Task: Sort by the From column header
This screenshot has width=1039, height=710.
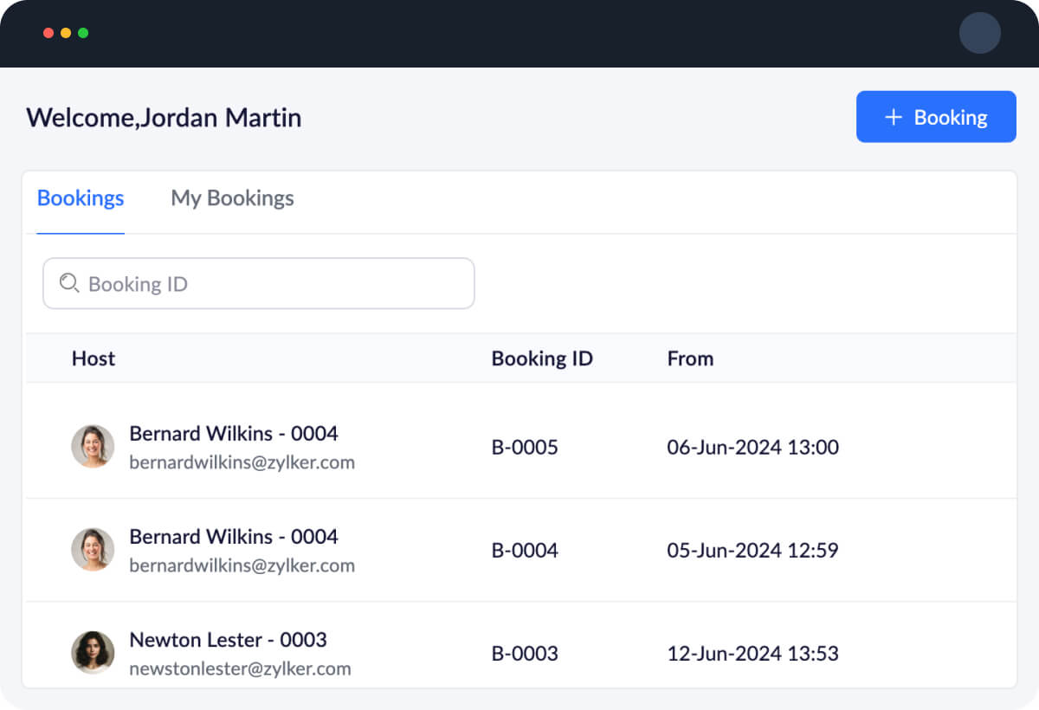Action: coord(690,358)
